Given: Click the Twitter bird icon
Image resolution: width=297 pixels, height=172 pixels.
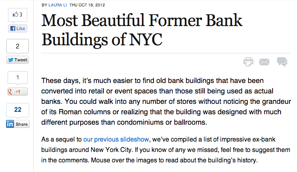Looking at the screenshot, I should pos(10,60).
